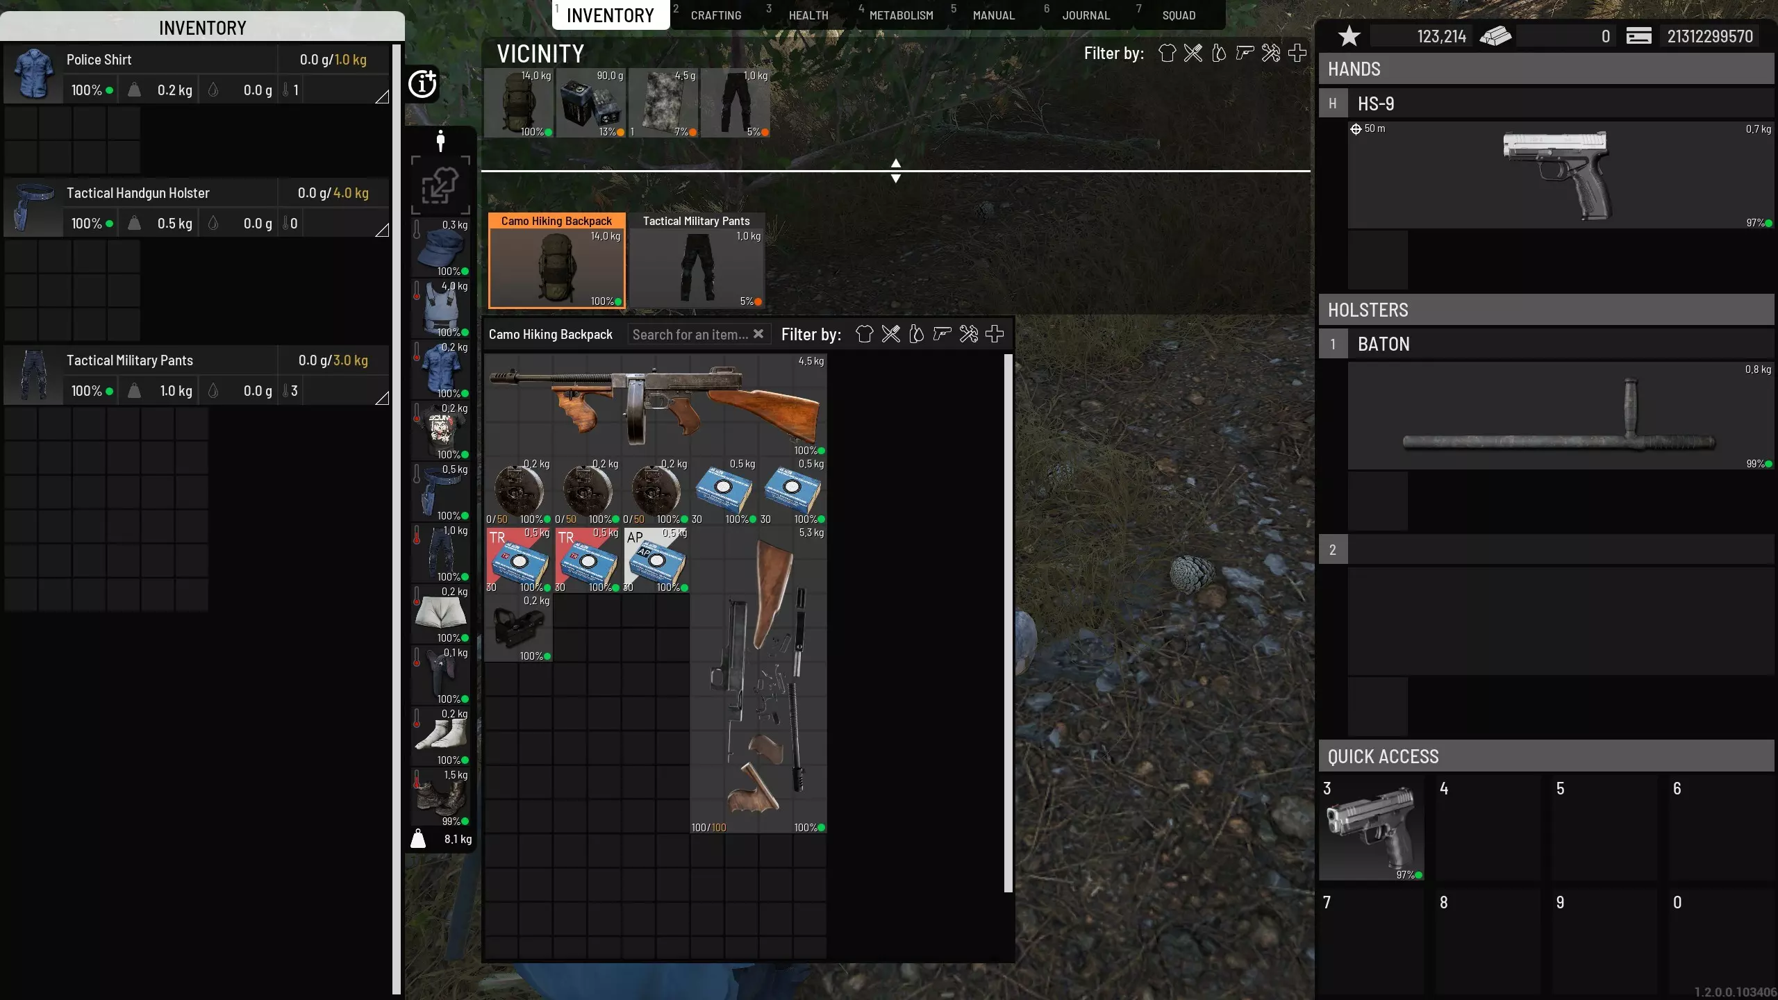This screenshot has width=1778, height=1000.
Task: Filter vicinity by food fork-and-knife icon
Action: [x=1193, y=53]
